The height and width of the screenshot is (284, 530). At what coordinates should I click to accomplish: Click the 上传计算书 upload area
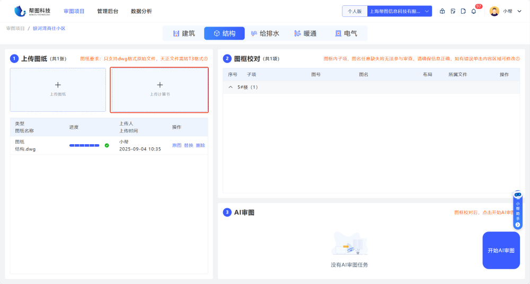pos(160,90)
